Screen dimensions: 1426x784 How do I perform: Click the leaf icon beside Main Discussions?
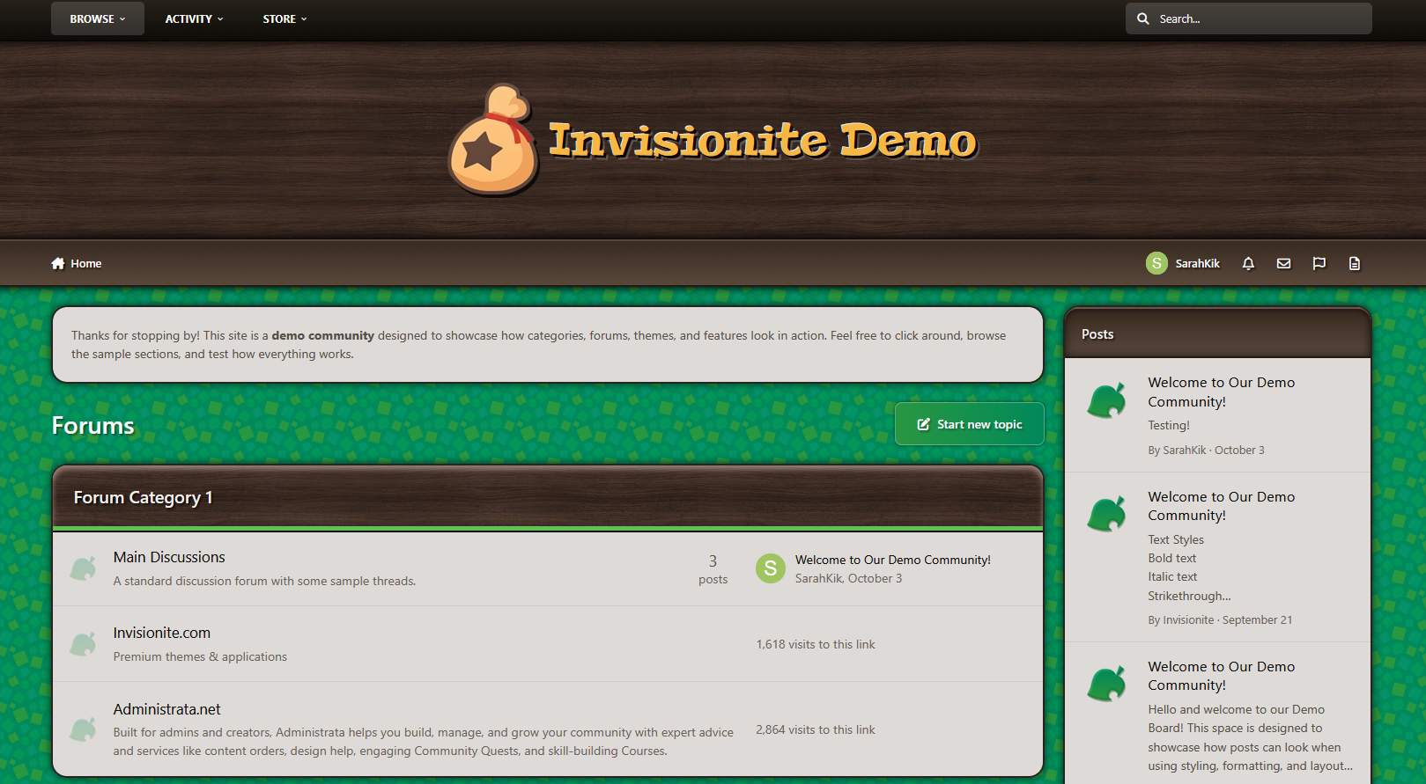tap(83, 568)
